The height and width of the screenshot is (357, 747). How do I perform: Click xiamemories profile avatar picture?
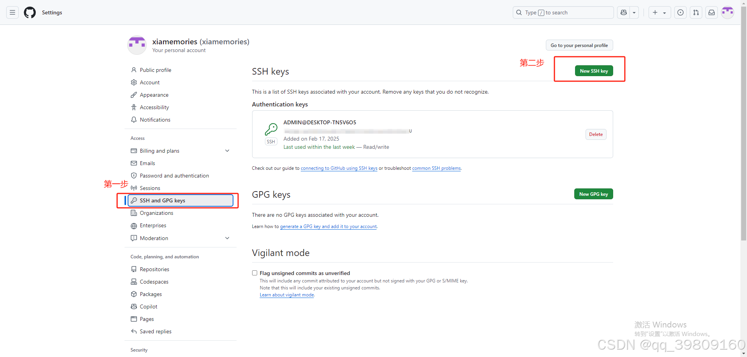coord(137,45)
